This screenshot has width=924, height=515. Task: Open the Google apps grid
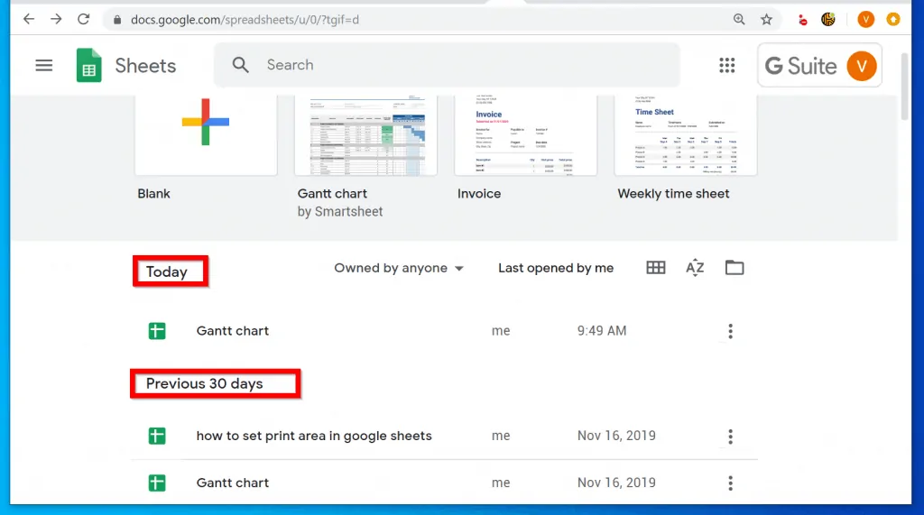click(727, 66)
